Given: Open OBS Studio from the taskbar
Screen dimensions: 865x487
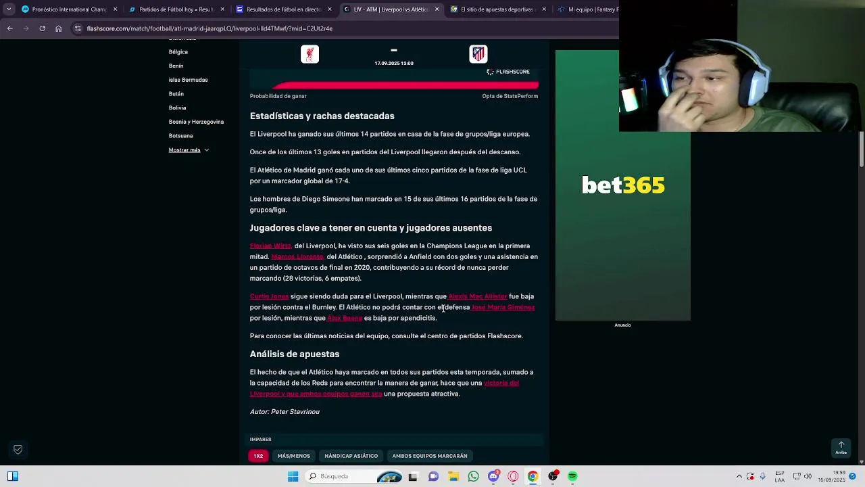Looking at the screenshot, I should click(553, 476).
